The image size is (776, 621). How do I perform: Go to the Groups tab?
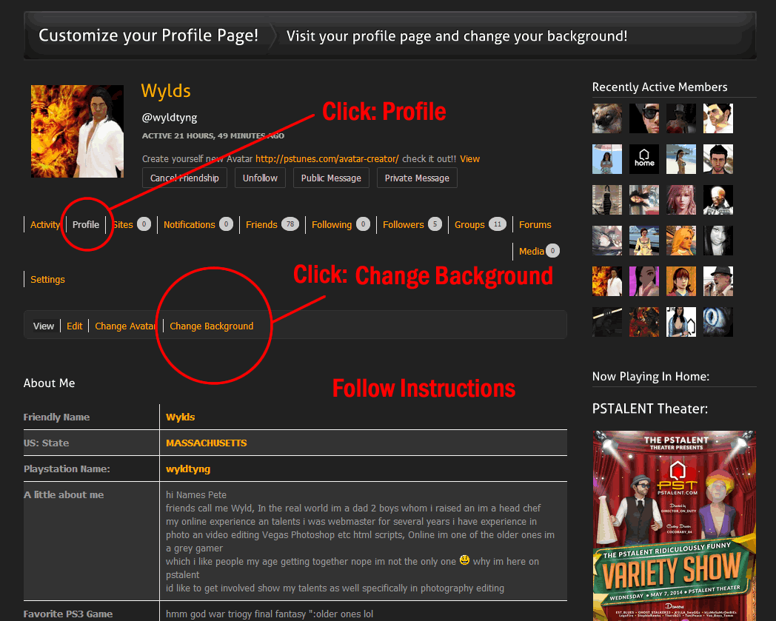coord(469,225)
